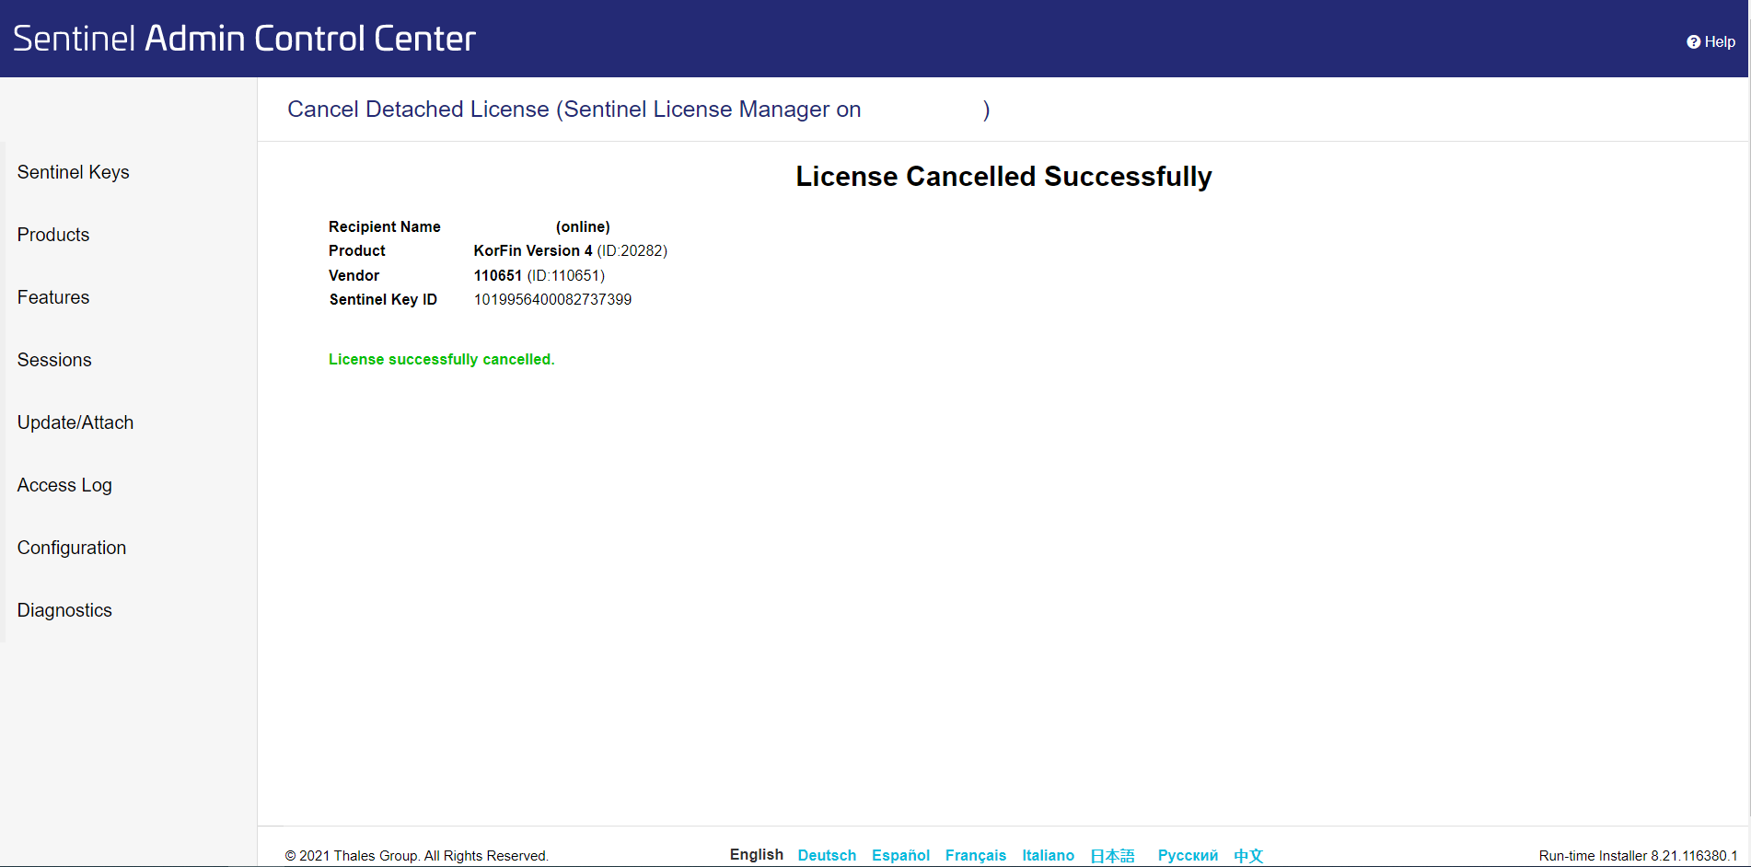Viewport: 1751px width, 867px height.
Task: Select Italiano language link
Action: [1048, 855]
